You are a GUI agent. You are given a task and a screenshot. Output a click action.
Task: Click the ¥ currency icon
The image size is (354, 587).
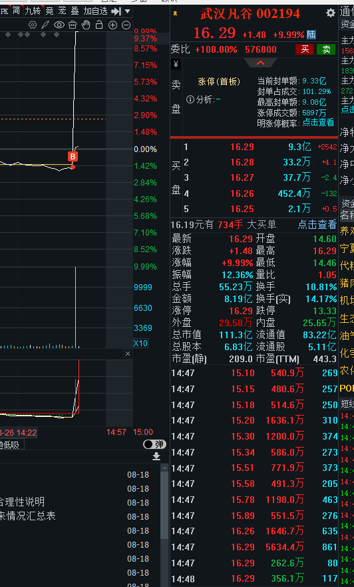click(176, 64)
